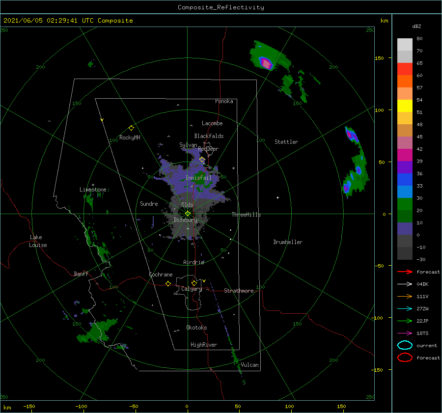Click the Blackfalds town label
This screenshot has width=442, height=413.
click(x=209, y=136)
